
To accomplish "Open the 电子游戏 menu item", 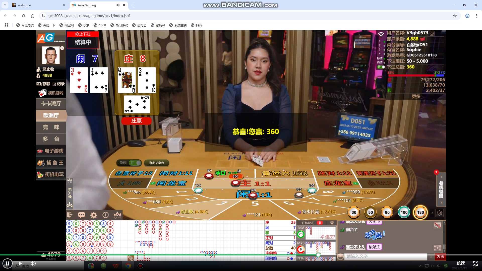I will coord(51,151).
